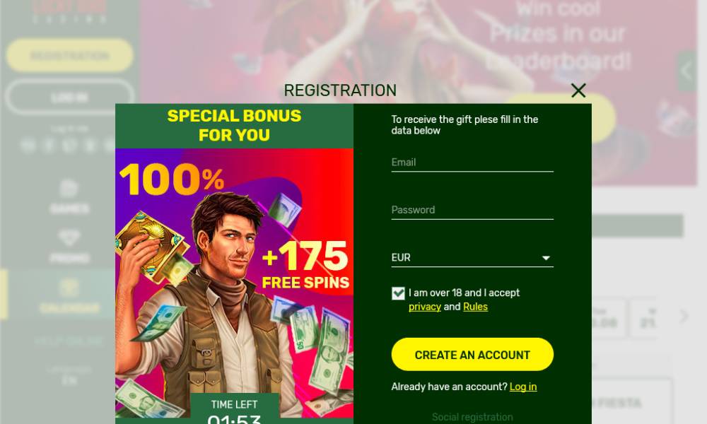The image size is (707, 424).
Task: Click the carousel right arrow icon
Action: 684,316
